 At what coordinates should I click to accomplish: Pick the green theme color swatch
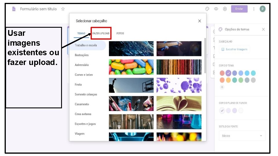click(241, 80)
